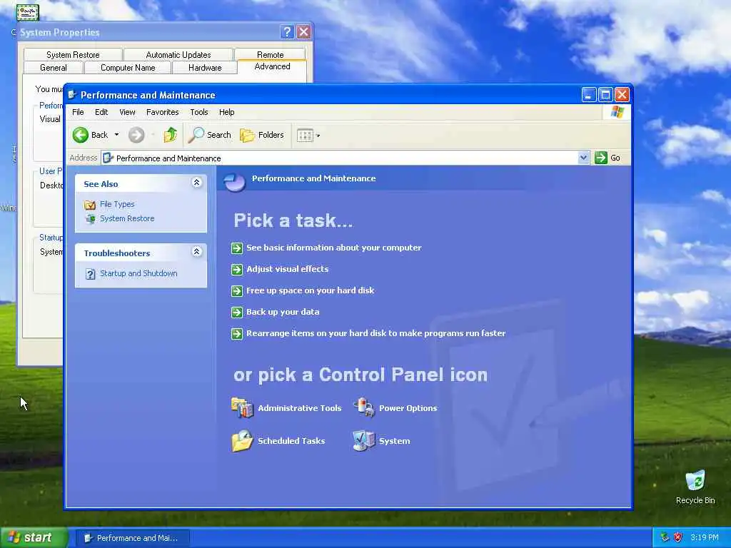Switch to Remote tab in System Properties
The image size is (731, 548).
click(x=271, y=54)
